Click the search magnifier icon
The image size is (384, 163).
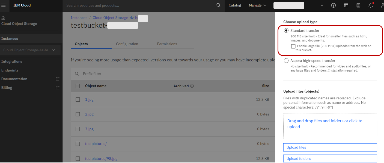(x=218, y=5)
